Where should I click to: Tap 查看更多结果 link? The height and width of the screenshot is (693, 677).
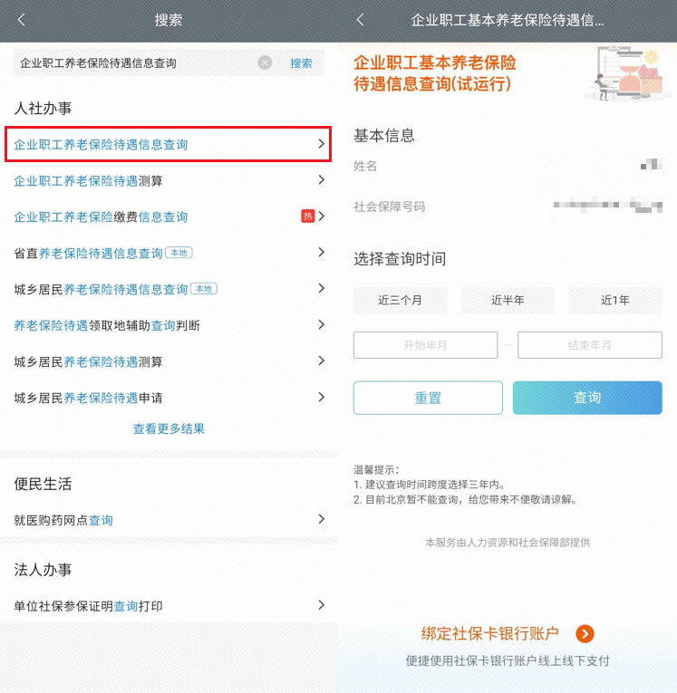pos(169,428)
